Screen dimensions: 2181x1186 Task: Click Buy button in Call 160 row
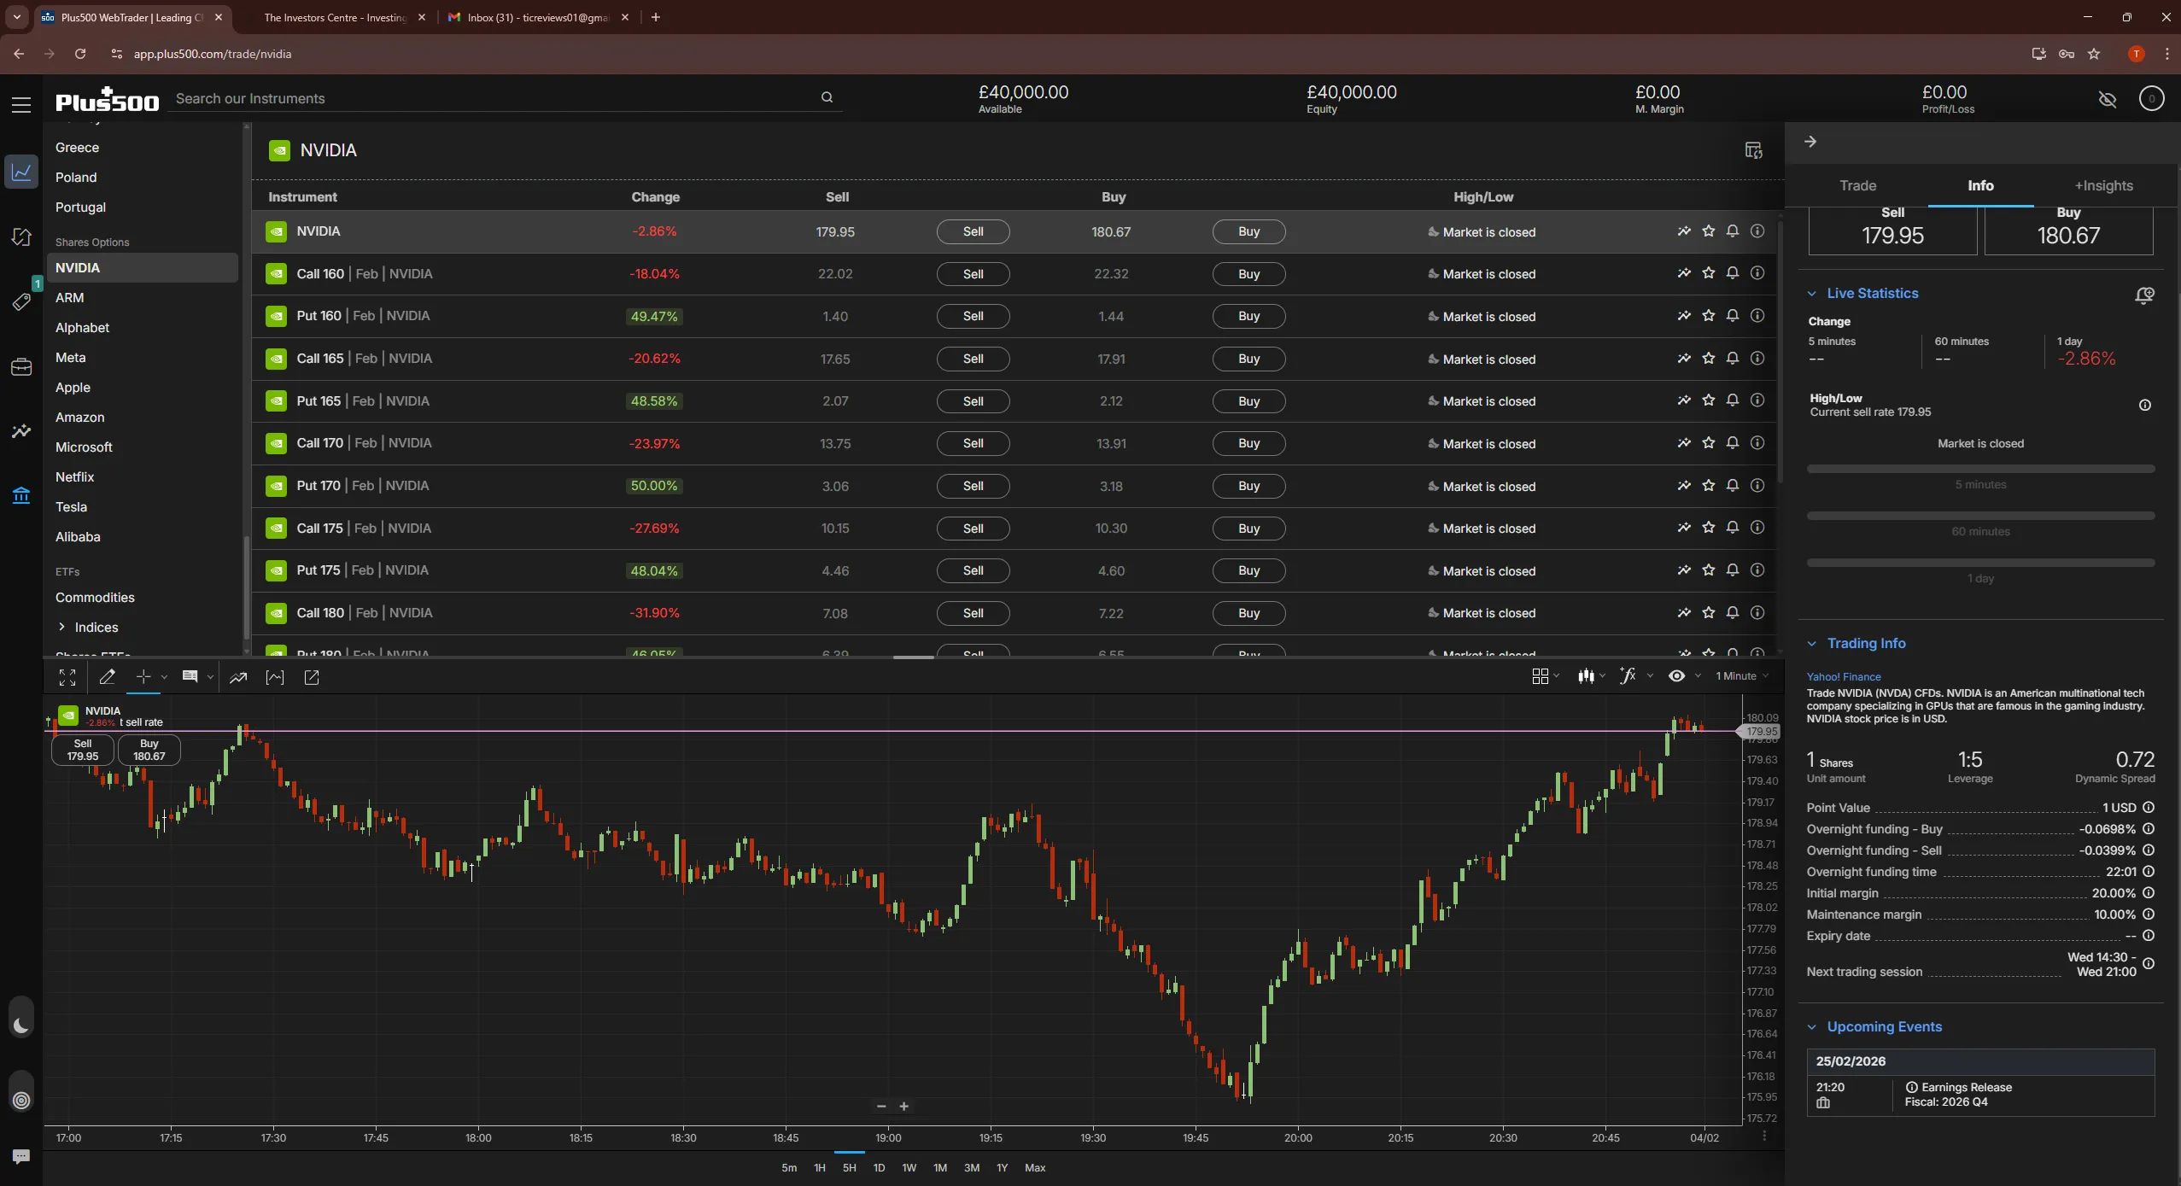click(x=1248, y=274)
